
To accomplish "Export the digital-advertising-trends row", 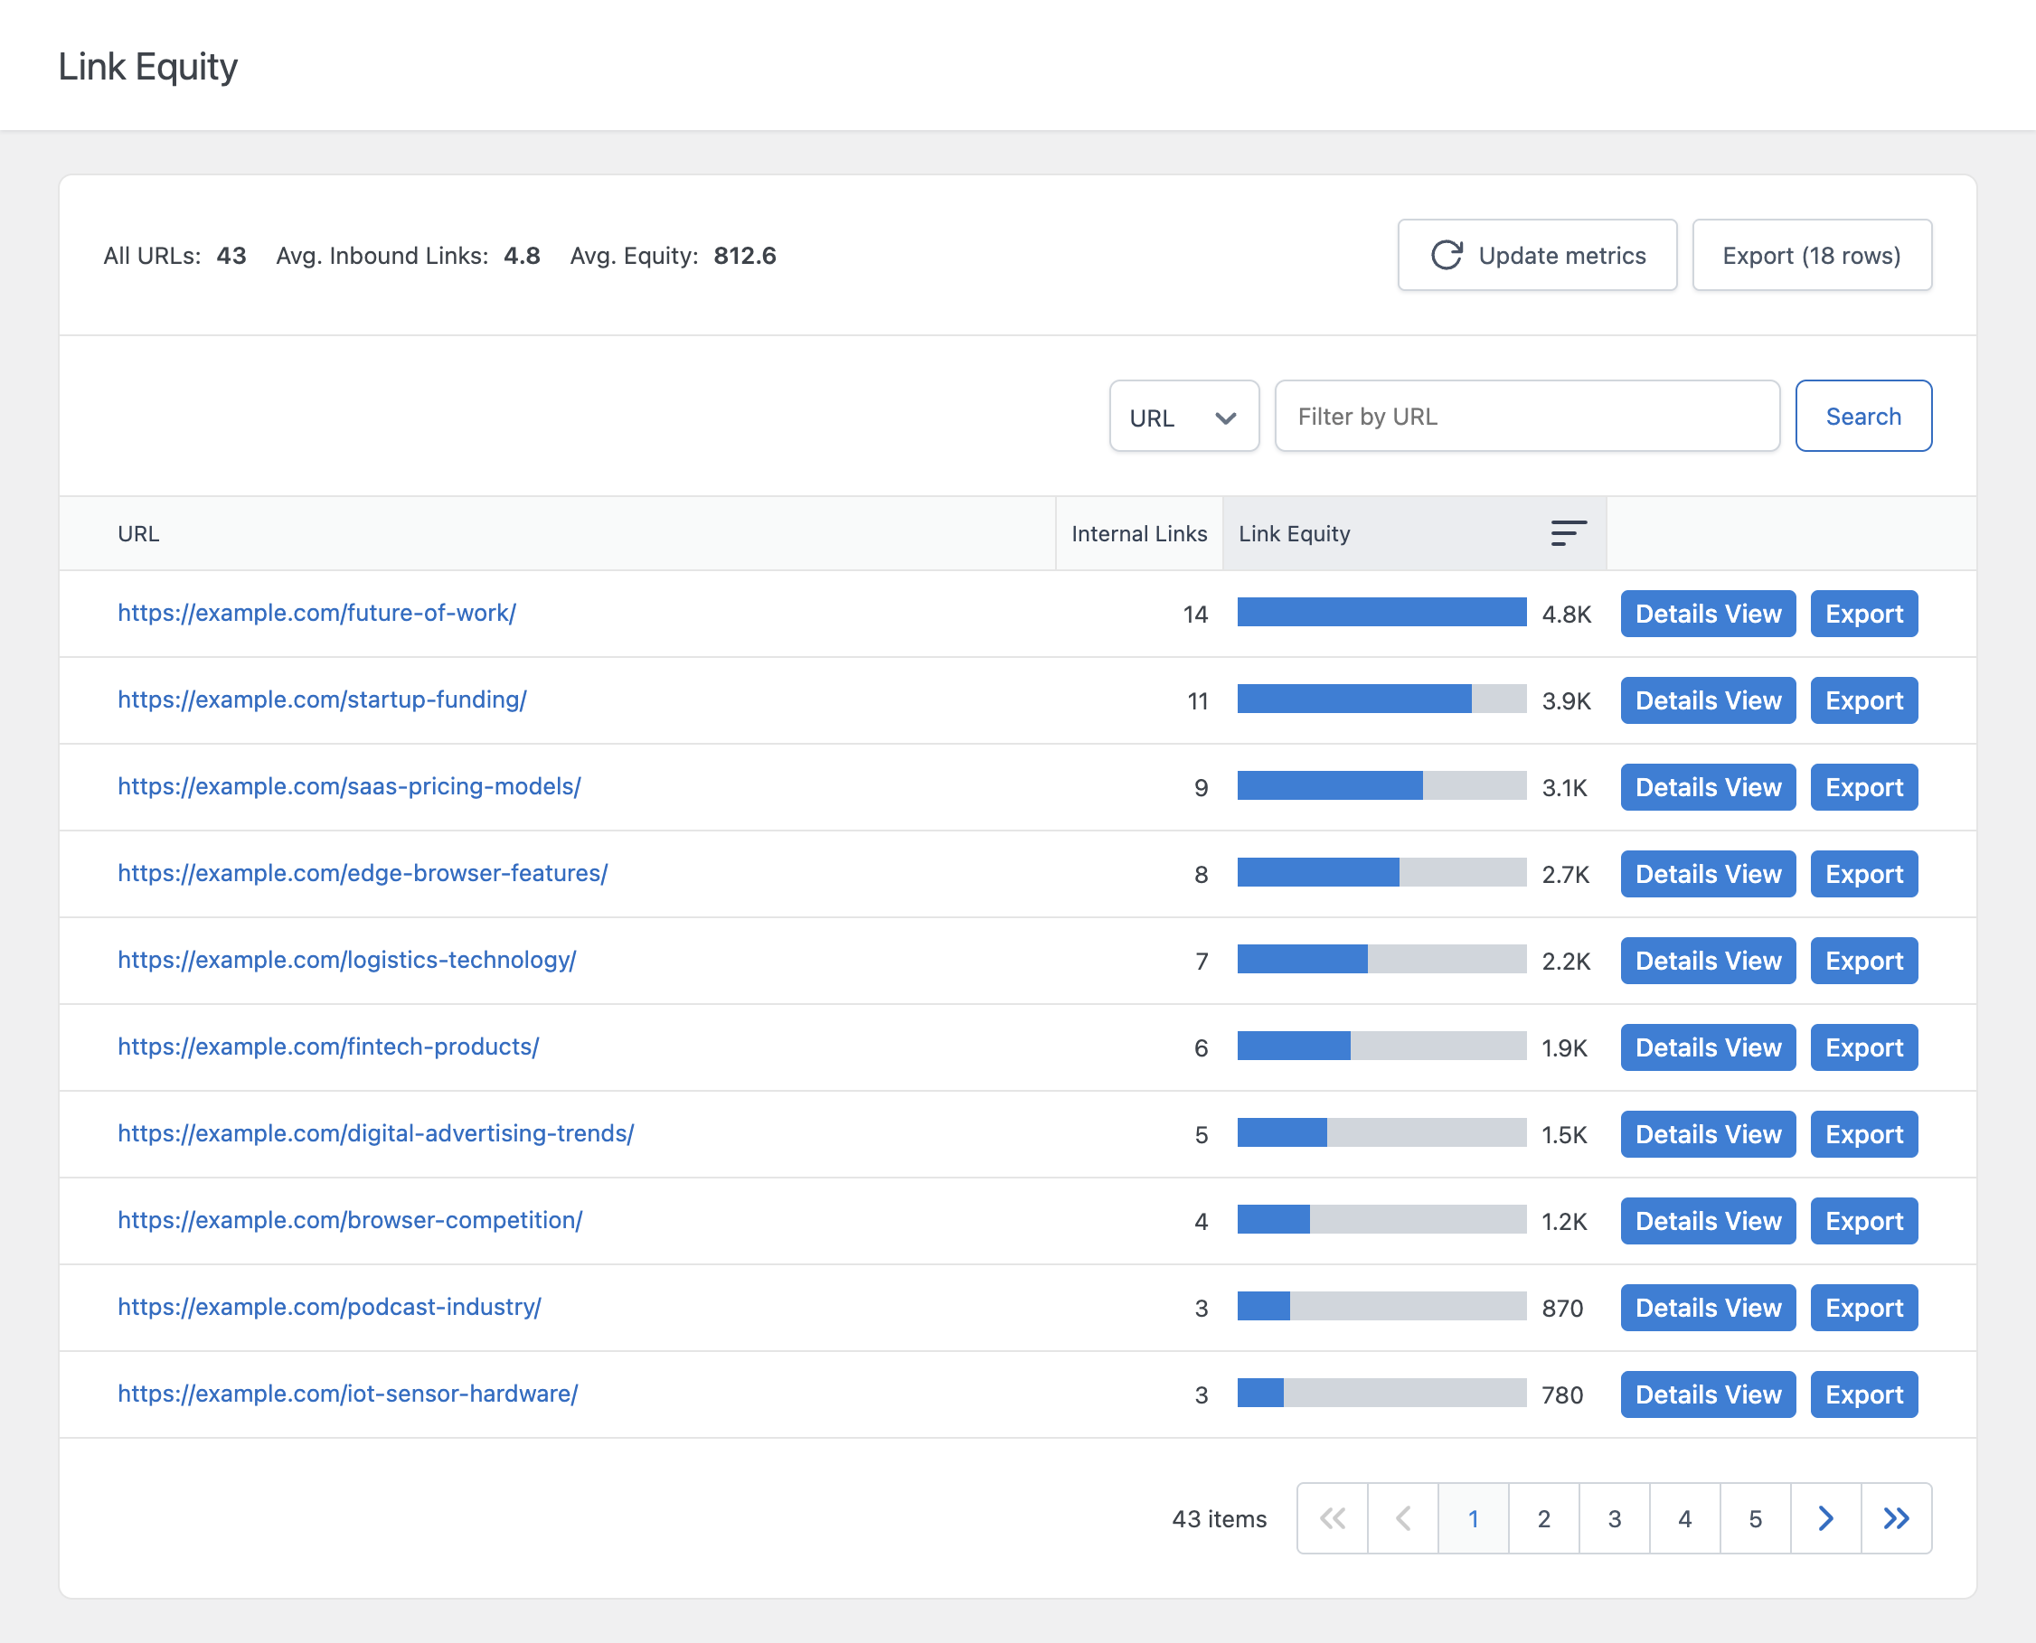I will click(1863, 1135).
